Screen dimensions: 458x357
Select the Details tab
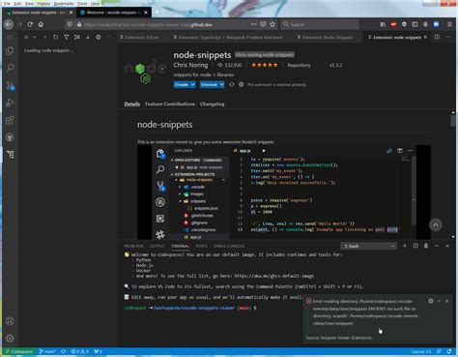tap(132, 104)
